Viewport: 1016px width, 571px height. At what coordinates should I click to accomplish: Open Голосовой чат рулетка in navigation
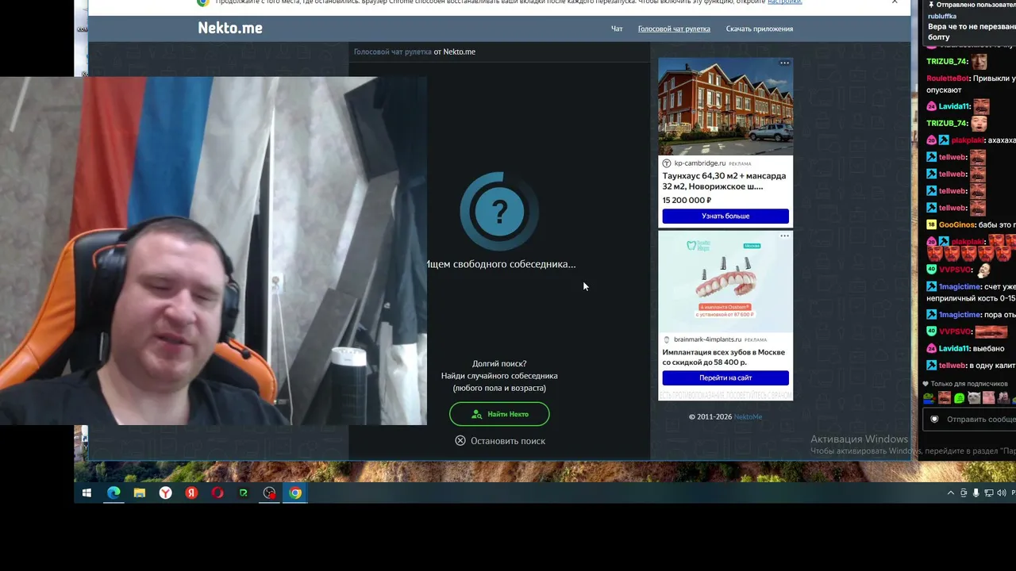[674, 29]
